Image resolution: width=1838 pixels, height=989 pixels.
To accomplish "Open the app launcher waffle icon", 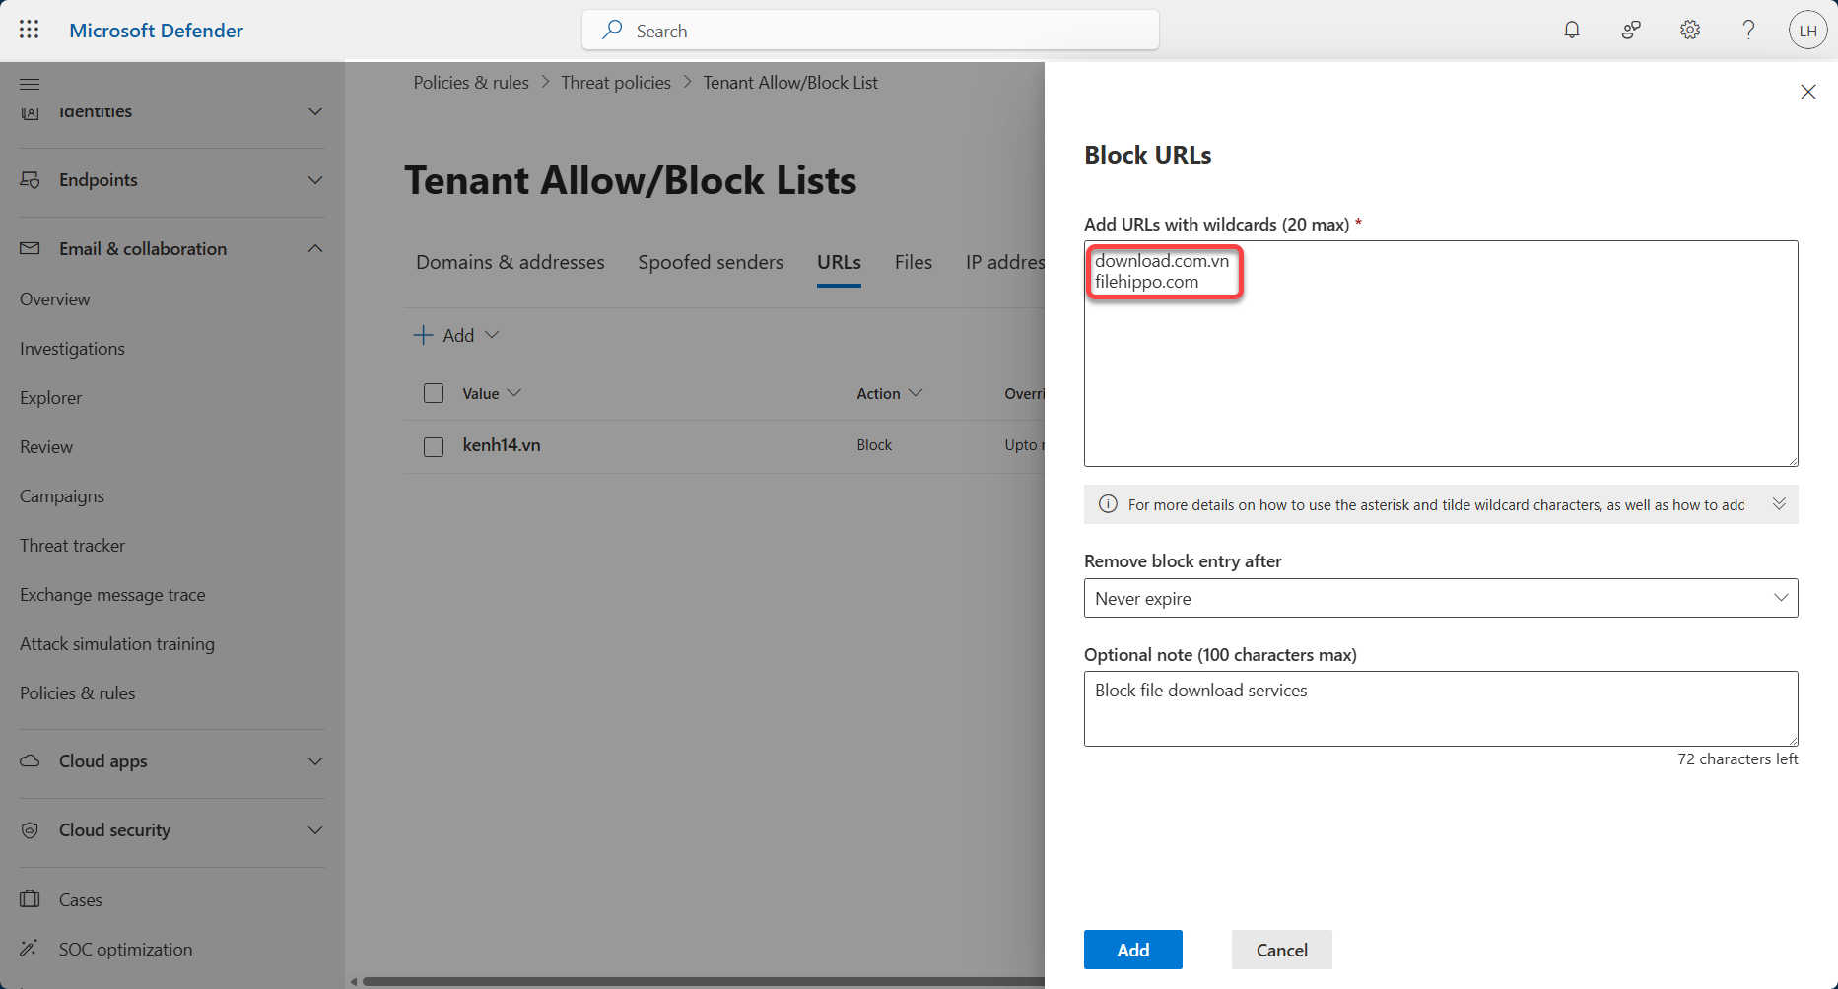I will coord(29,30).
